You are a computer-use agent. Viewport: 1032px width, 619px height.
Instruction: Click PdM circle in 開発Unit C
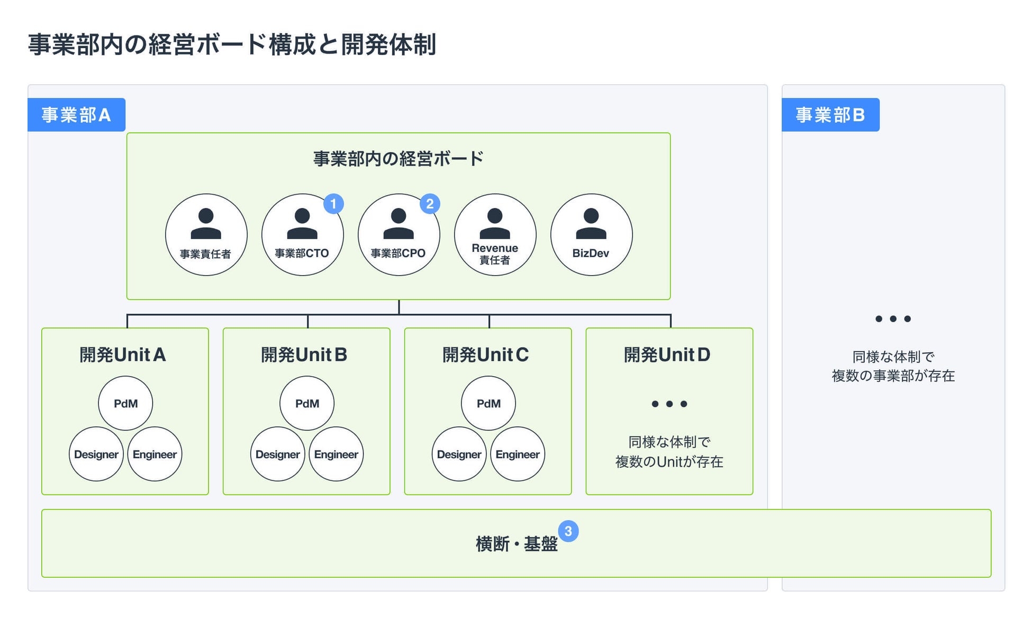tap(488, 403)
